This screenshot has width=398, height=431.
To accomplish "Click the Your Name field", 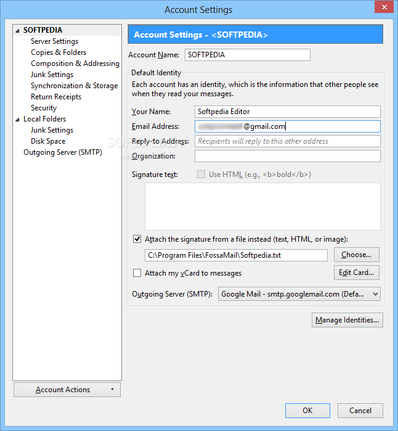I will tap(288, 112).
